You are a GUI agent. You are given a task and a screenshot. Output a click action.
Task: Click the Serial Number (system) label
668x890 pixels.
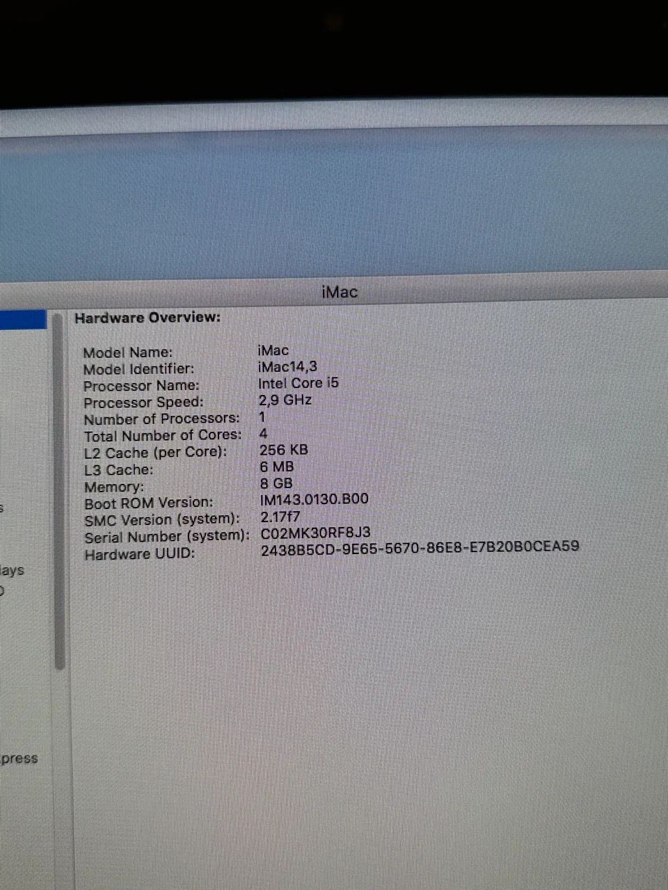point(167,537)
